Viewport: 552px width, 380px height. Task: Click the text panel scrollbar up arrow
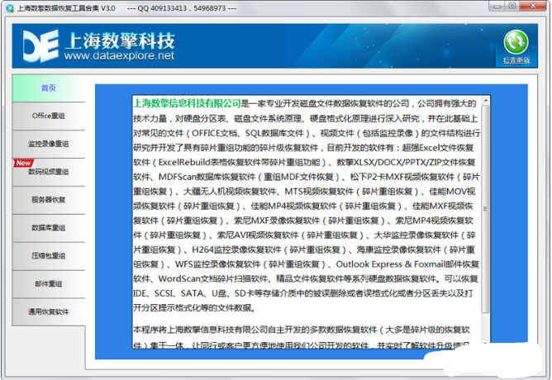pyautogui.click(x=486, y=100)
